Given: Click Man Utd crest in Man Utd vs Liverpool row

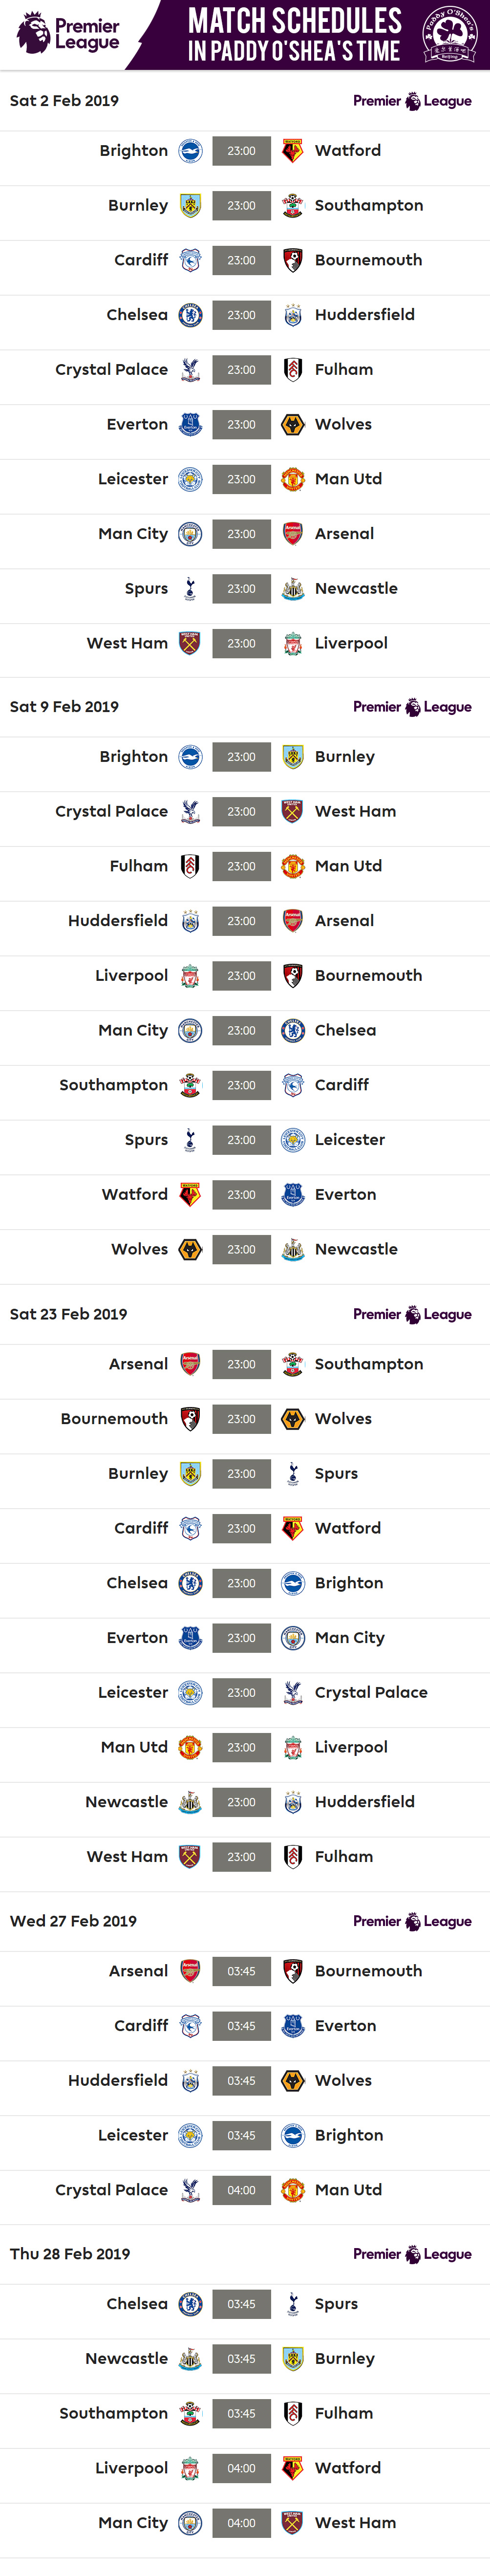Looking at the screenshot, I should pyautogui.click(x=190, y=1747).
